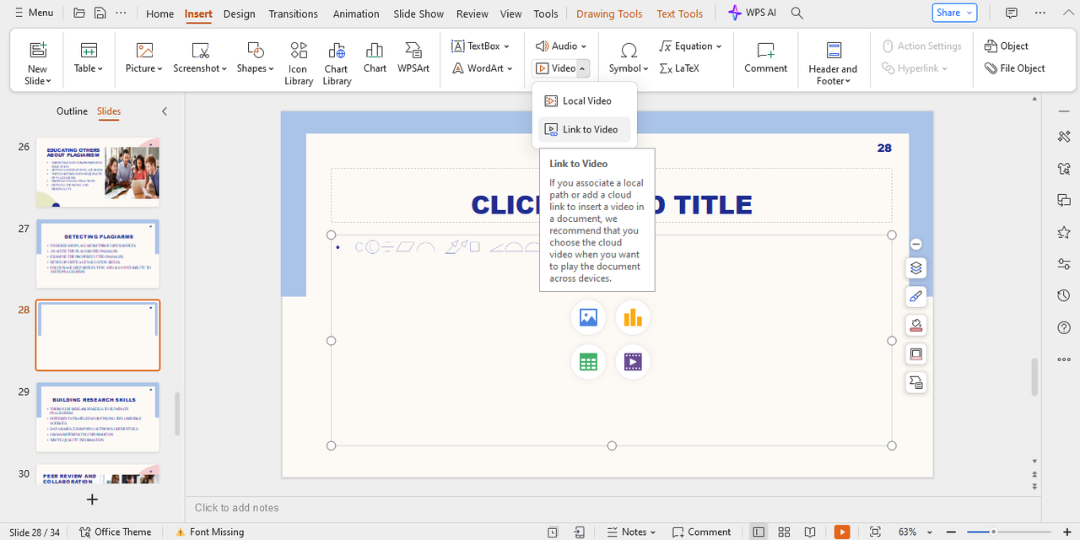Viewport: 1080px width, 540px height.
Task: Open the layers floating tool beside slide
Action: 915,267
